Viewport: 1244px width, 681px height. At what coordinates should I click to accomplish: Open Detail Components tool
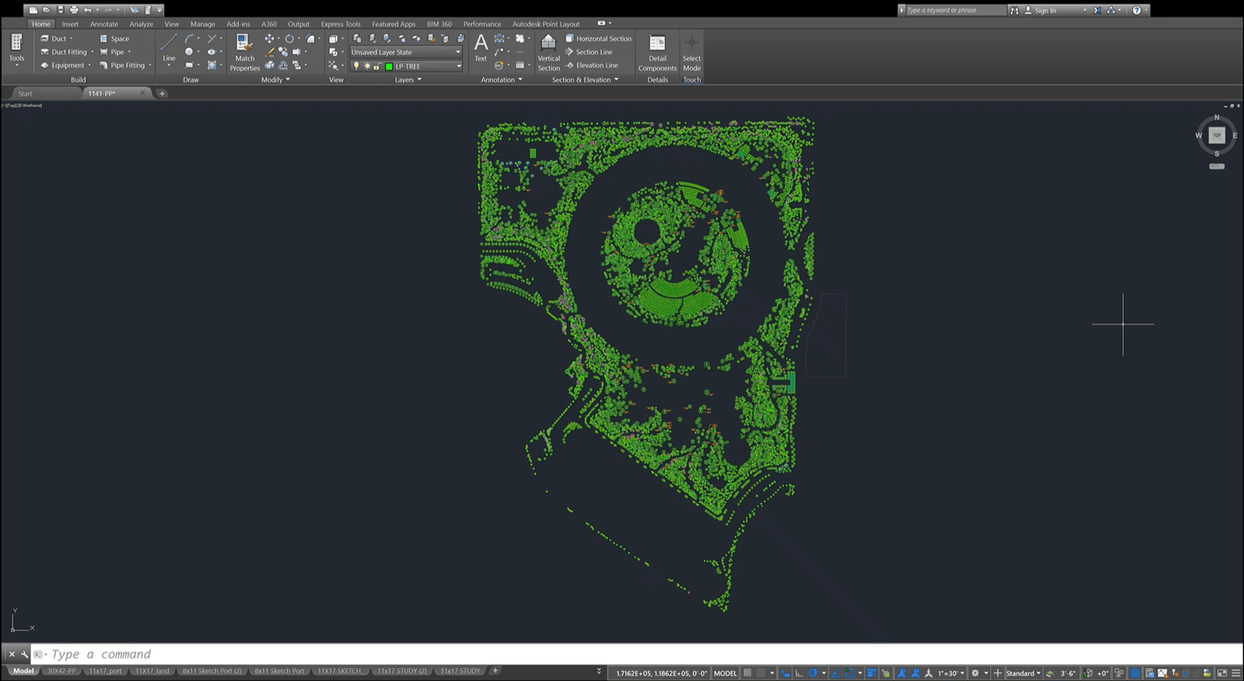pos(658,52)
